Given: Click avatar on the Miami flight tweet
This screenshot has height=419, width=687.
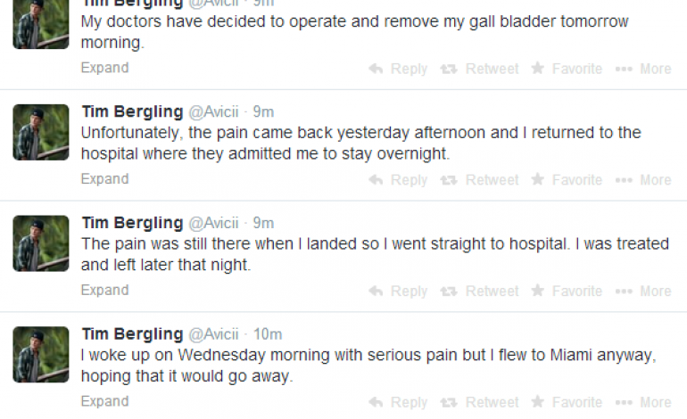Looking at the screenshot, I should click(x=41, y=354).
